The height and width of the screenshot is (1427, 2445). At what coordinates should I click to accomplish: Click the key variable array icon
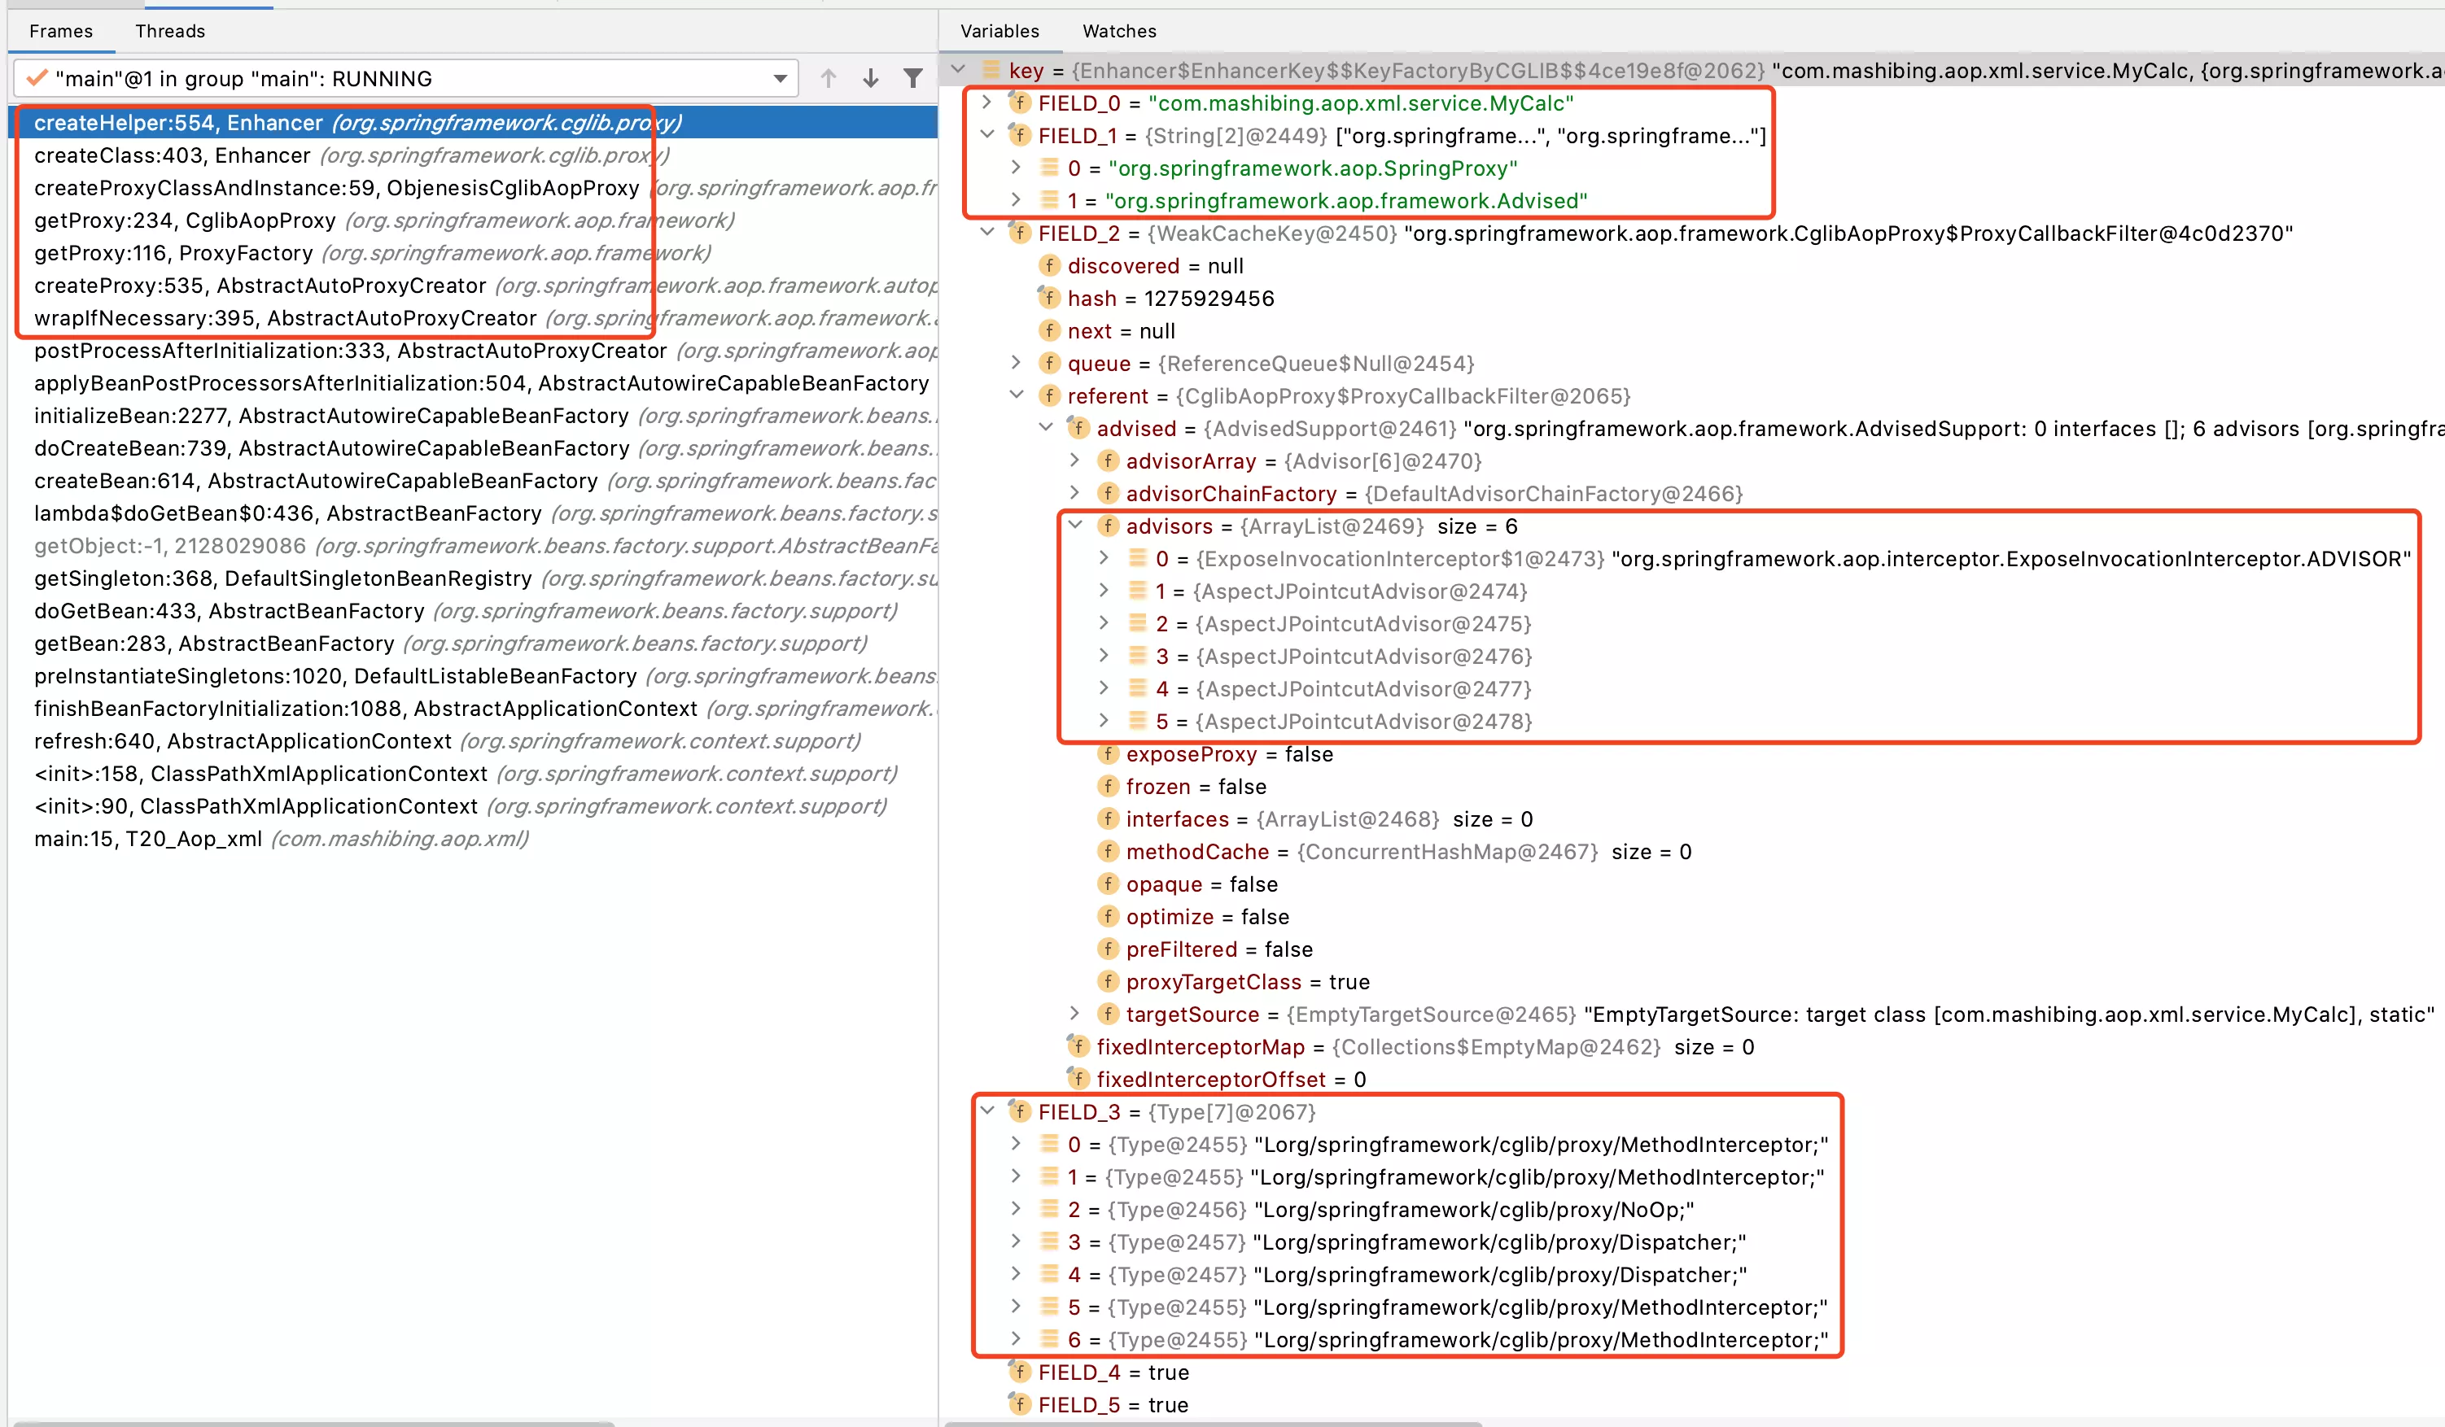pos(991,70)
